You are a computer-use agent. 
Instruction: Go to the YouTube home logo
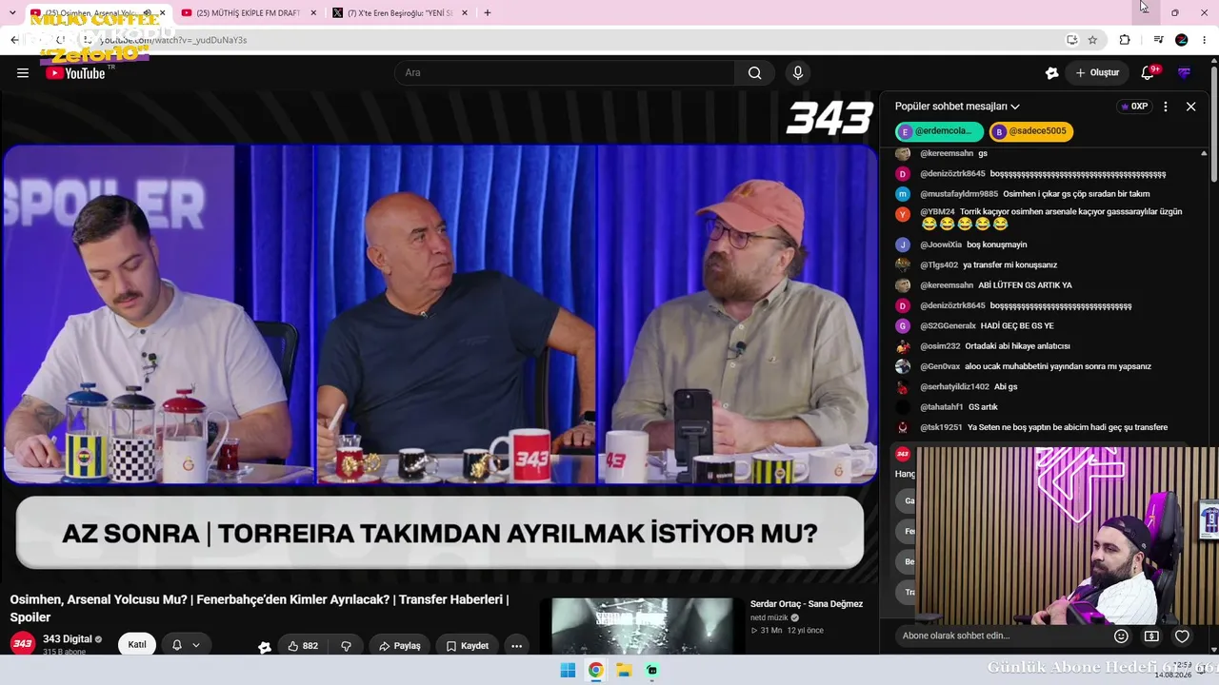76,73
